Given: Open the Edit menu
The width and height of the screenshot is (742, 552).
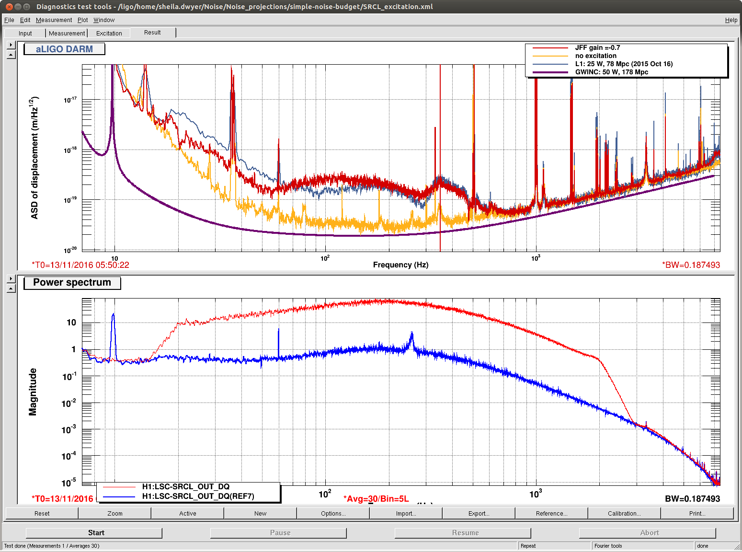Looking at the screenshot, I should [x=25, y=20].
